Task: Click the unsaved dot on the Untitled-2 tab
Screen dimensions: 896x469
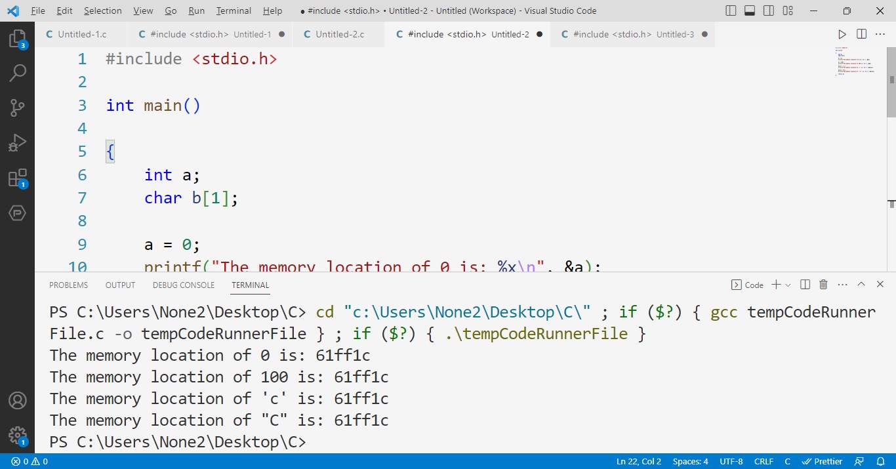Action: coord(539,34)
